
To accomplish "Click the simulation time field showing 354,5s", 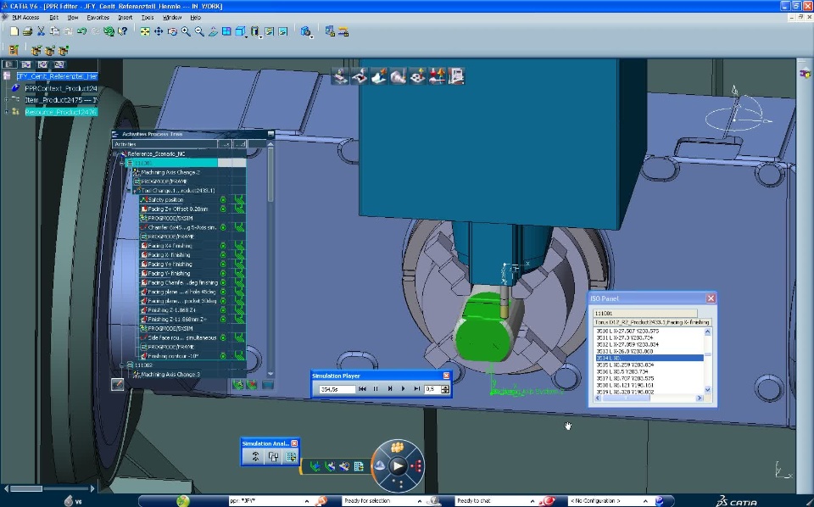I will [337, 389].
